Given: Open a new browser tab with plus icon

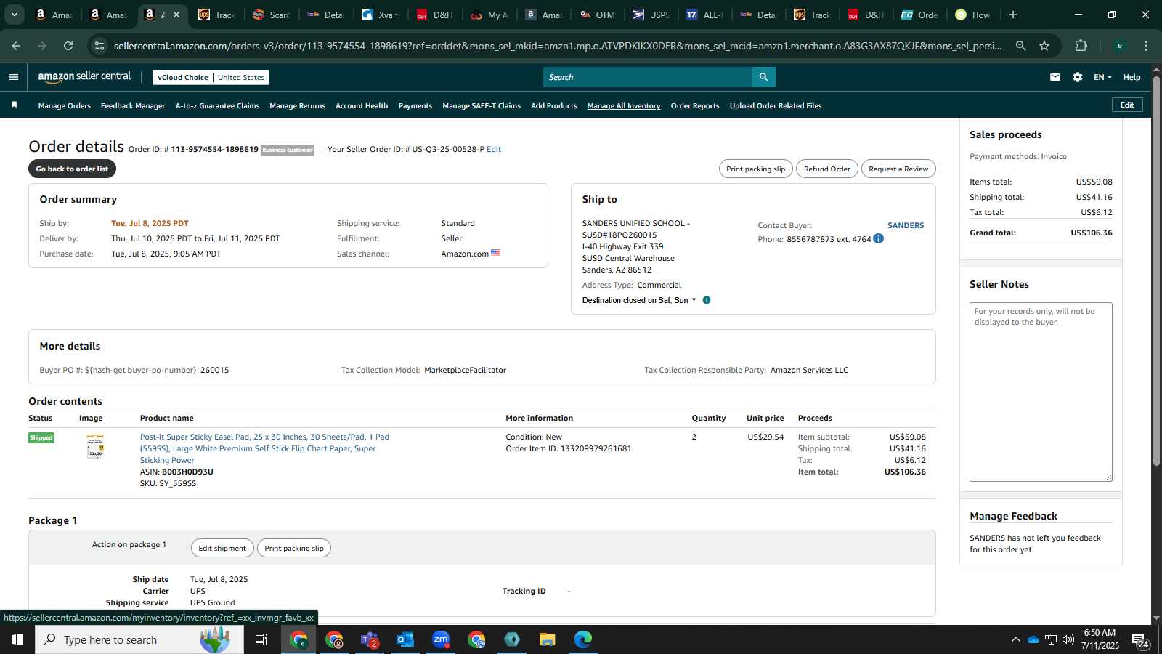Looking at the screenshot, I should [x=1013, y=15].
